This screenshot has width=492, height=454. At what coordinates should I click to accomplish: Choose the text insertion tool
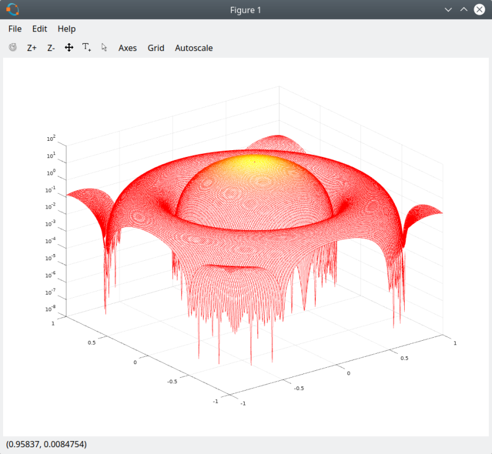click(86, 47)
